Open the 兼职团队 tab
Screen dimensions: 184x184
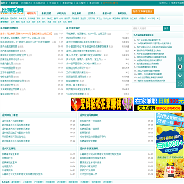click(x=122, y=13)
